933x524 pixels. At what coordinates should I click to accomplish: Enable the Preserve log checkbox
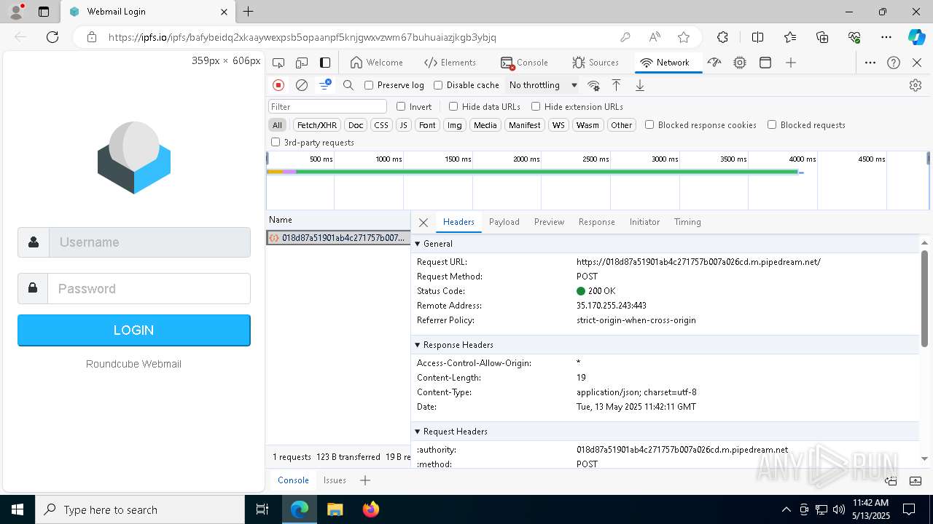pos(369,85)
